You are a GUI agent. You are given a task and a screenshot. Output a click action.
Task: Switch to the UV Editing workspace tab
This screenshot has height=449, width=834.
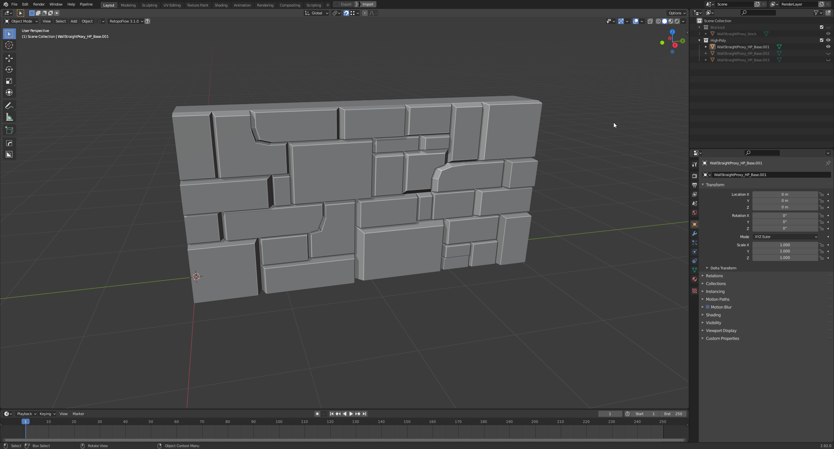coord(172,5)
